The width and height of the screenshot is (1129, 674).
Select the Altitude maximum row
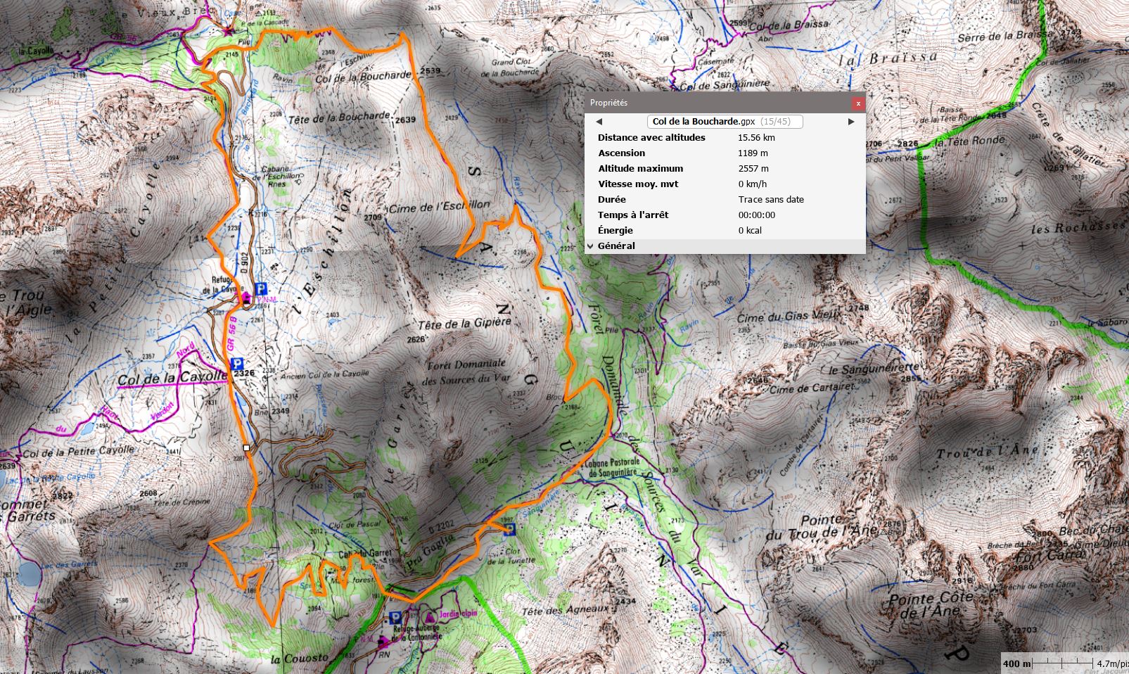click(725, 169)
